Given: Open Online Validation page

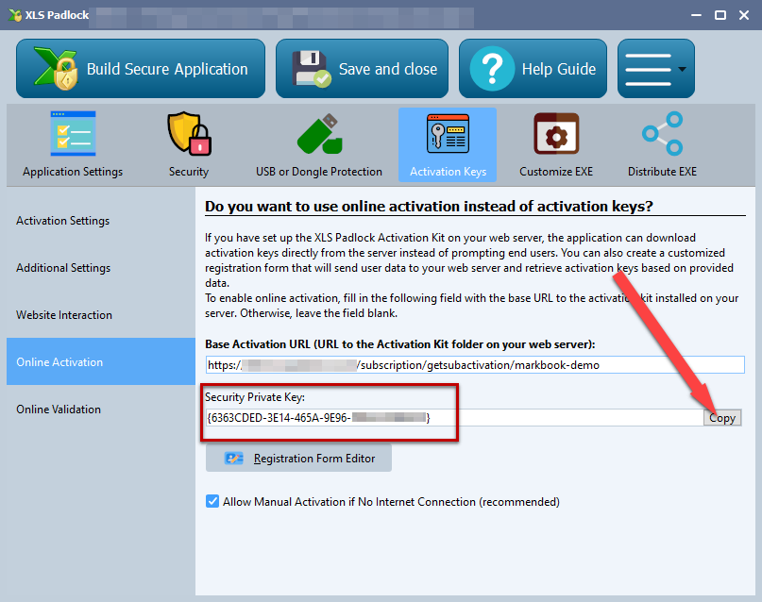Looking at the screenshot, I should click(59, 410).
